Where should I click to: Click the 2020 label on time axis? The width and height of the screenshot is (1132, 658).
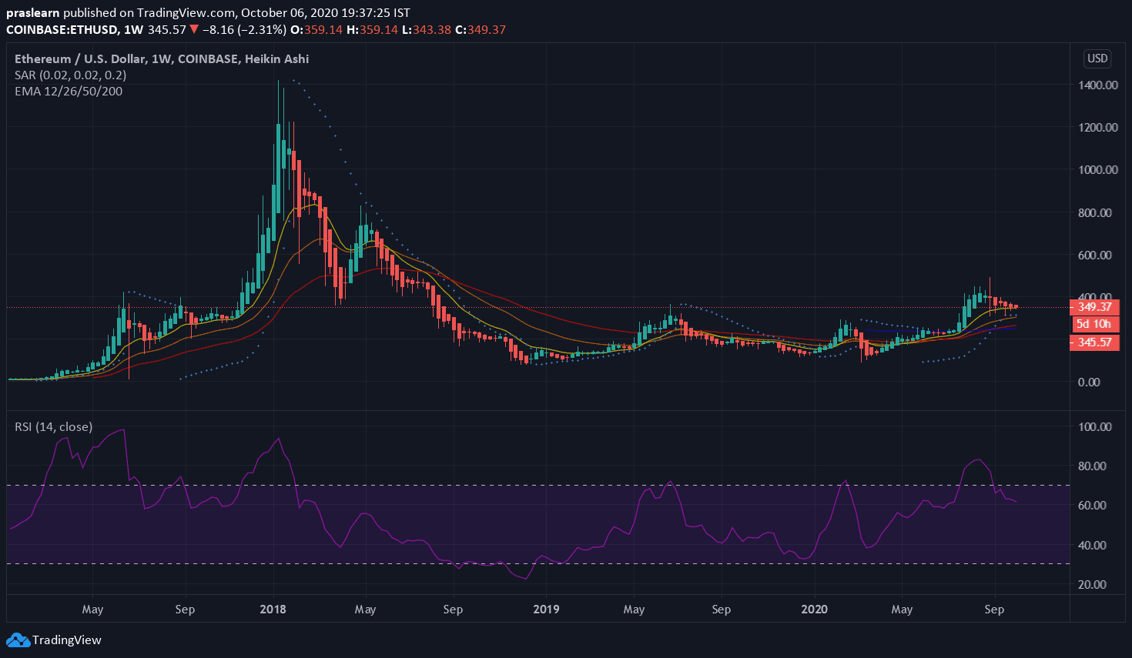tap(814, 609)
